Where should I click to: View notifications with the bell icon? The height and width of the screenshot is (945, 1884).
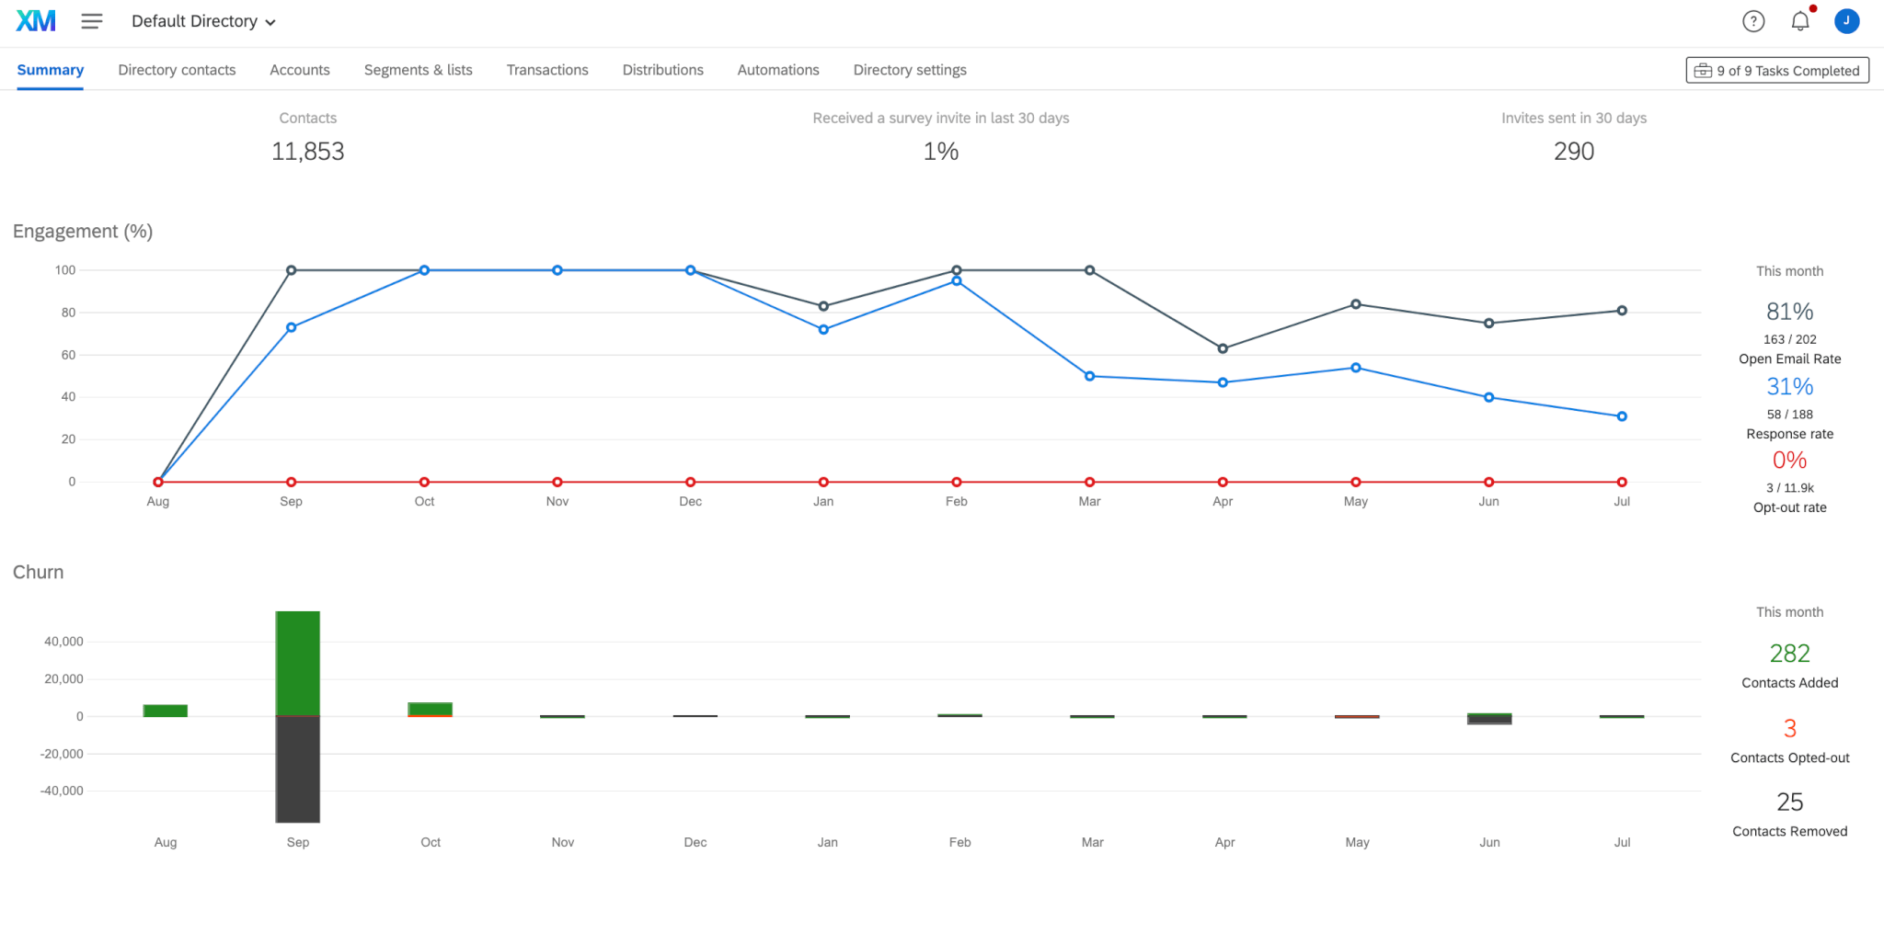click(1800, 21)
